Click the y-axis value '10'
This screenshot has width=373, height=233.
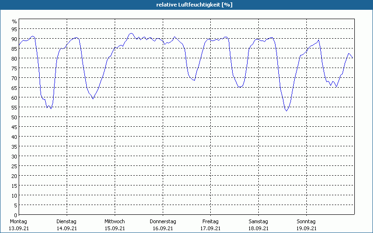pyautogui.click(x=14, y=195)
